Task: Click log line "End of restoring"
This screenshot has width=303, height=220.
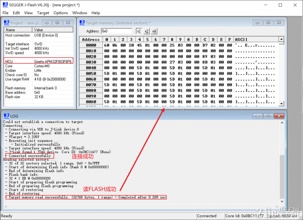Action: [22, 193]
